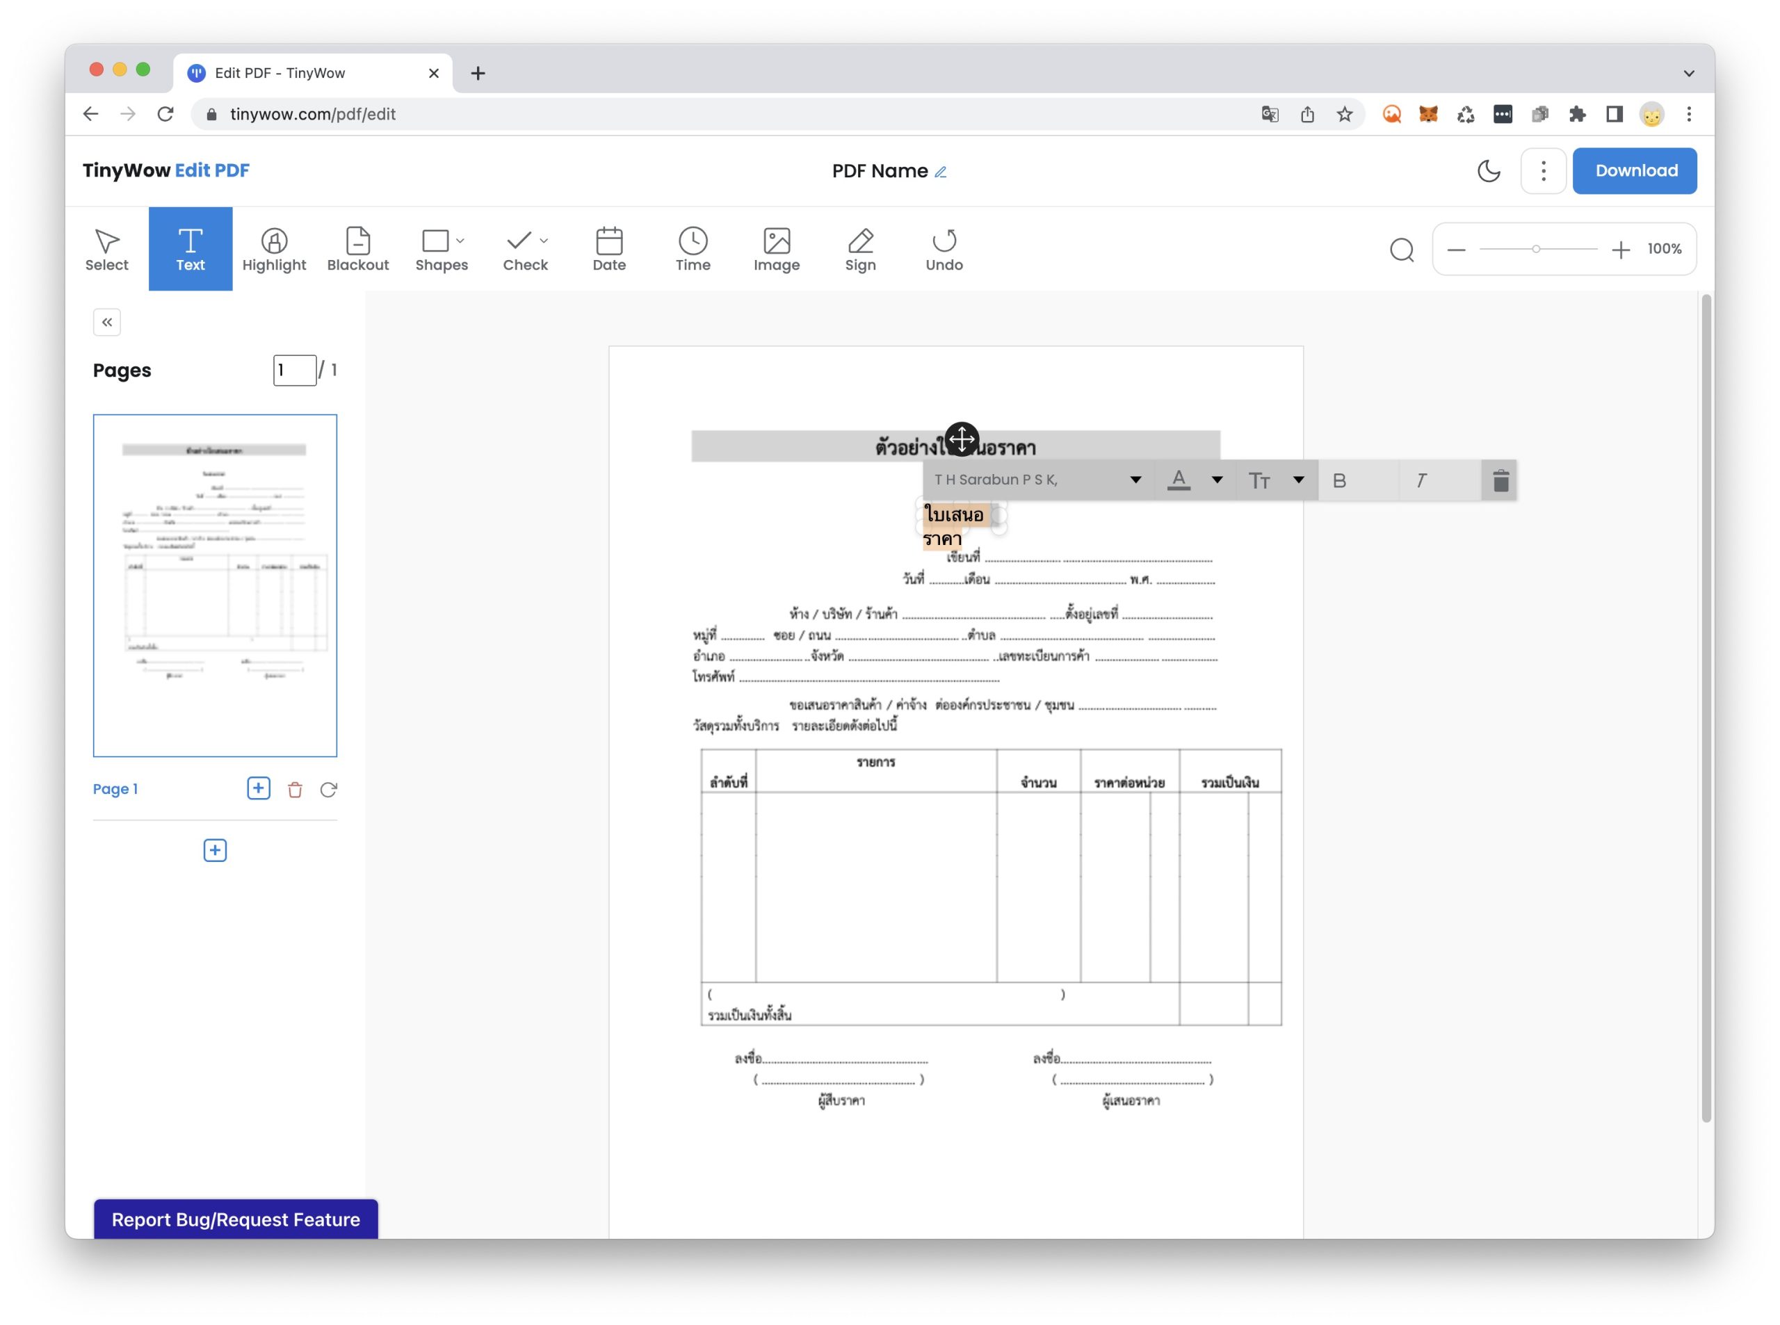
Task: Insert a Date stamp
Action: 609,249
